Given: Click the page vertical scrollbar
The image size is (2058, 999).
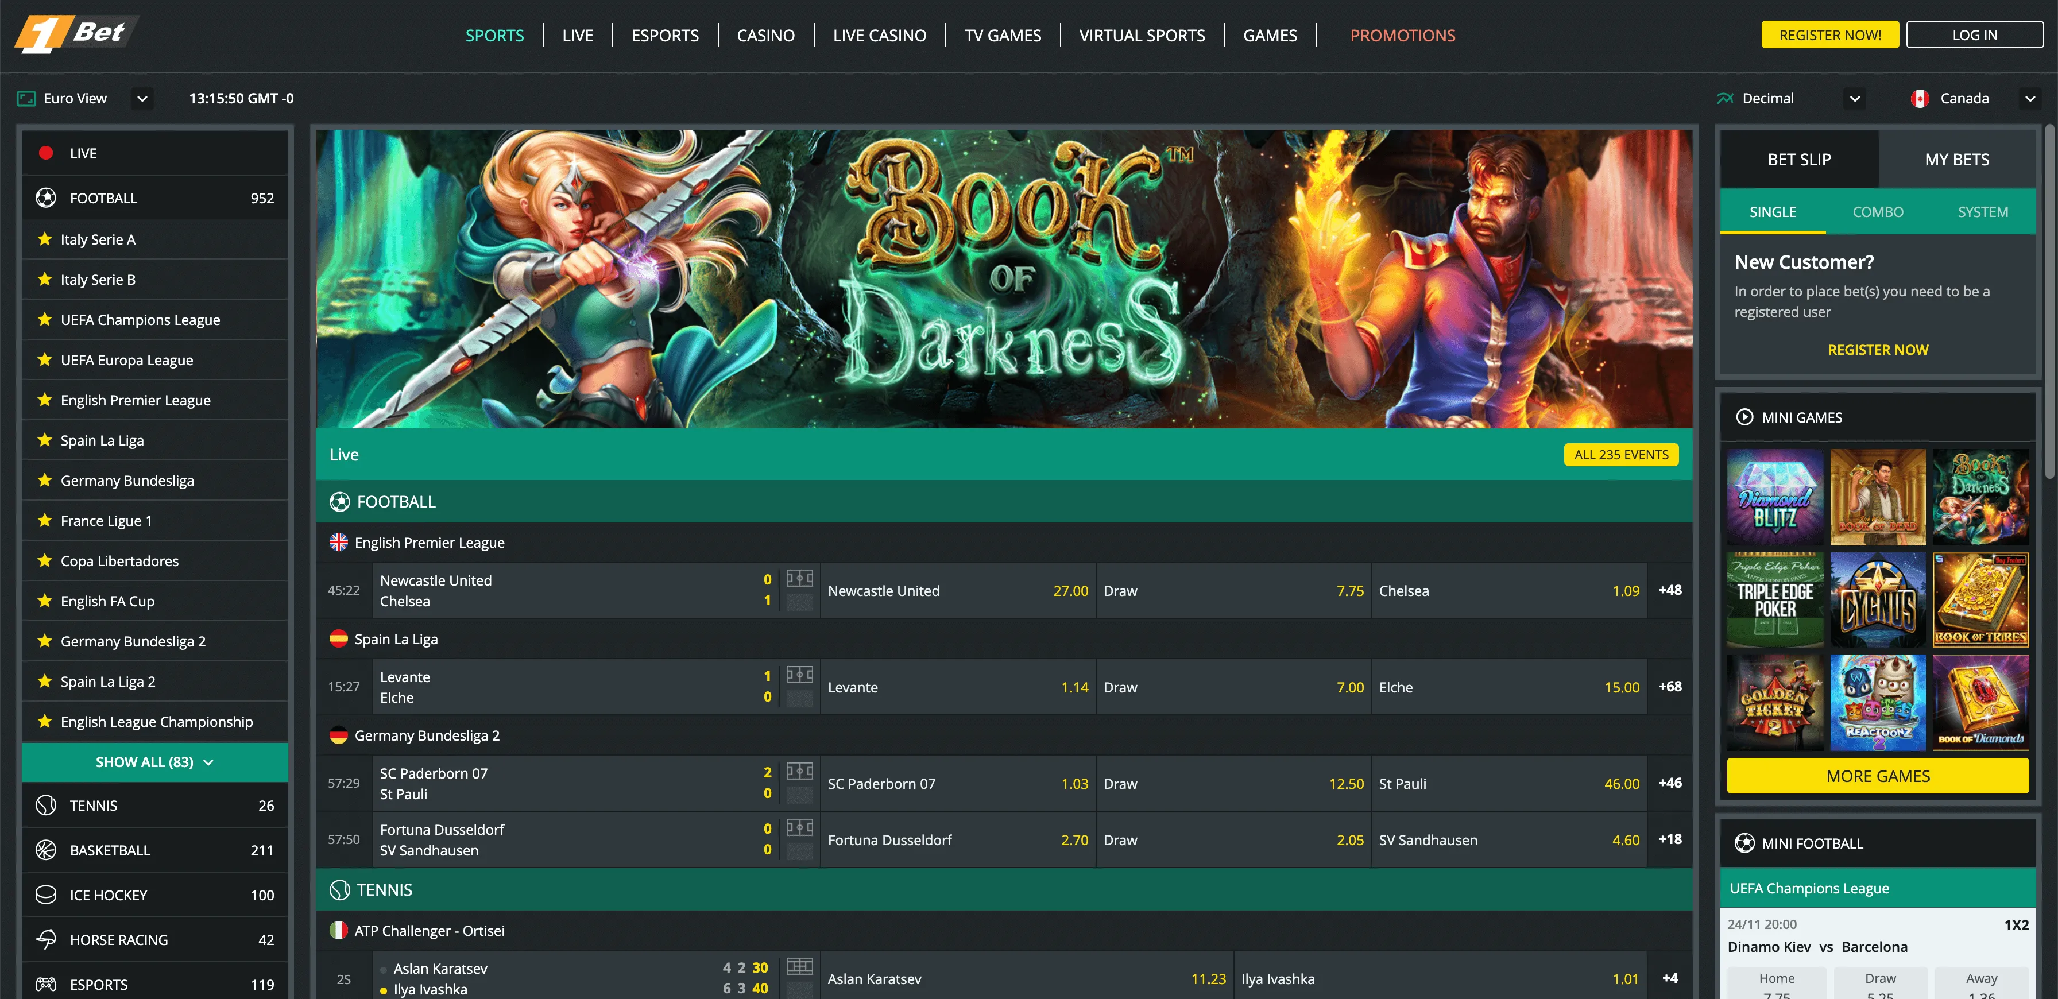Looking at the screenshot, I should (2050, 302).
